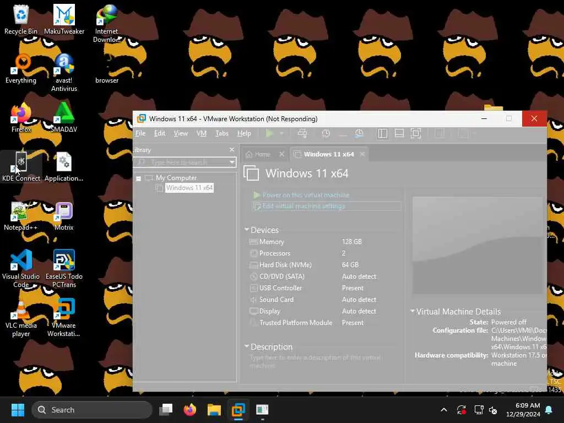Image resolution: width=564 pixels, height=423 pixels.
Task: Toggle the thumbnail bar view icon
Action: pos(399,133)
